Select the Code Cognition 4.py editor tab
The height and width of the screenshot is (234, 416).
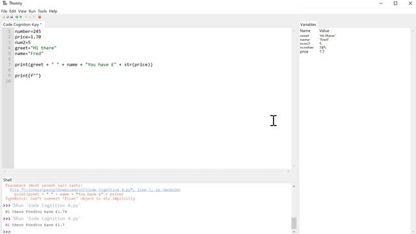[x=23, y=25]
